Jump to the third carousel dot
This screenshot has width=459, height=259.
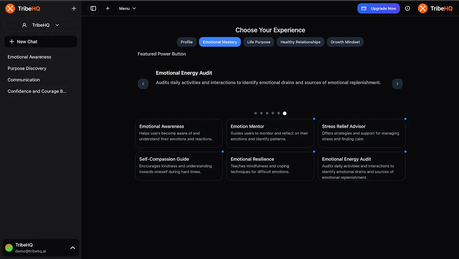(x=267, y=113)
